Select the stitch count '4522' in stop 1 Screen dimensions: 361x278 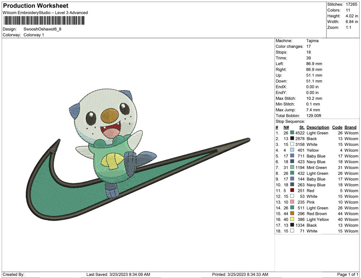pyautogui.click(x=300, y=133)
